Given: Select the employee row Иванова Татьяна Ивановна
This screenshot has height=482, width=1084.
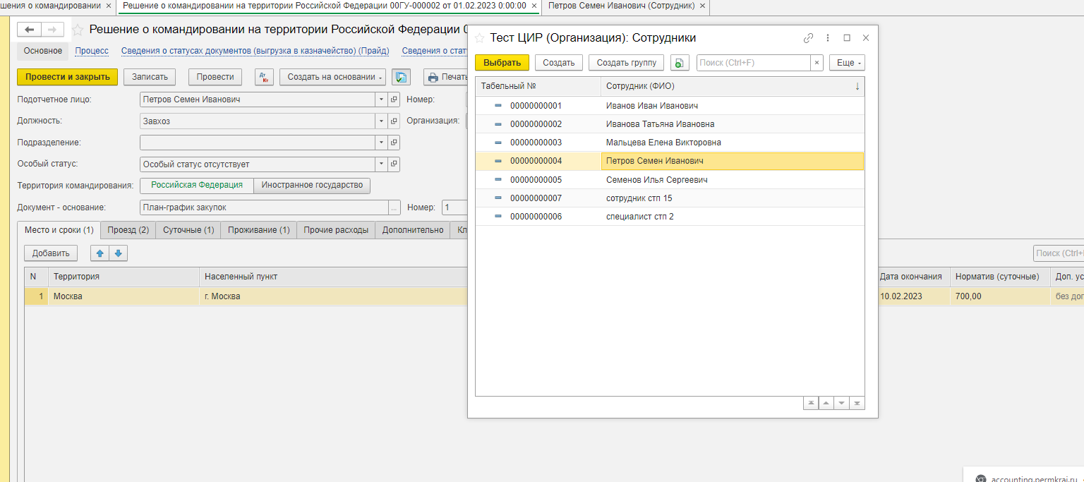Looking at the screenshot, I should pos(670,124).
